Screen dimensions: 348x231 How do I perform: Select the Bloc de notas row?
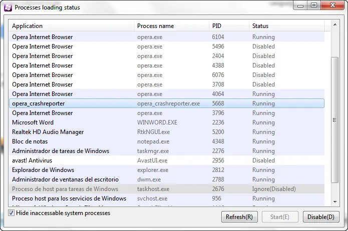click(167, 141)
